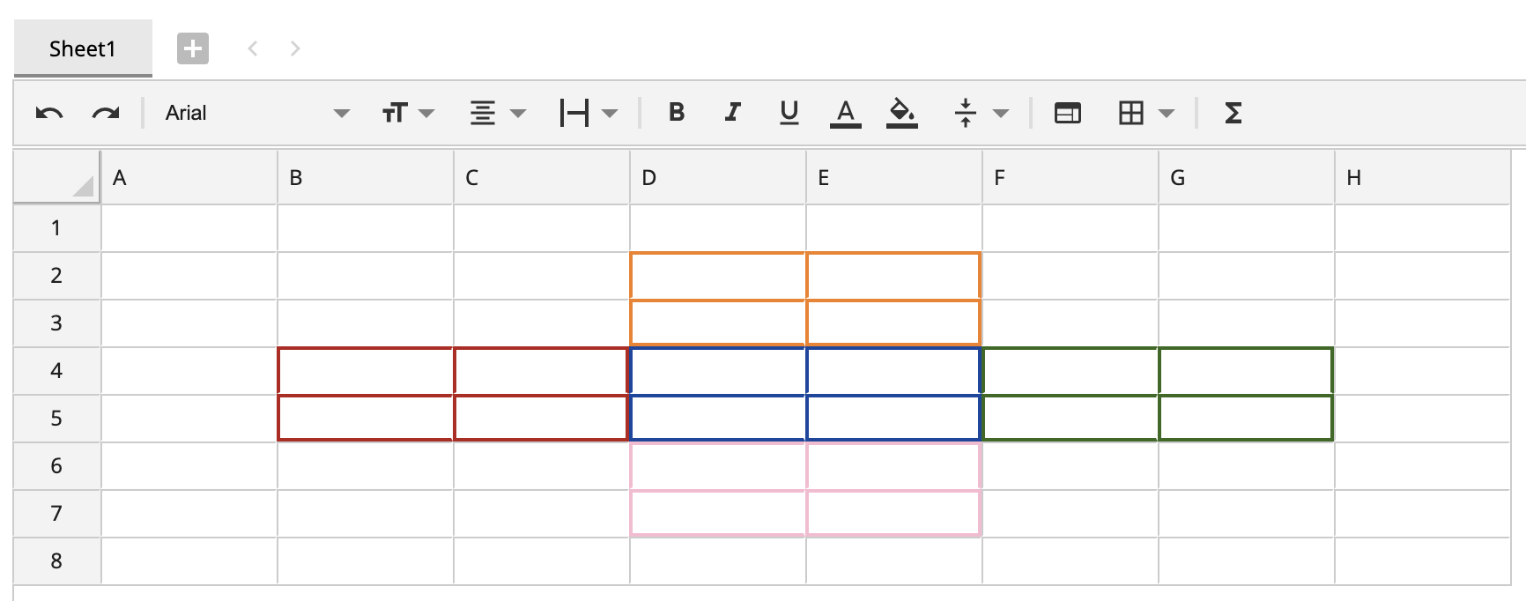Toggle italic formatting
The height and width of the screenshot is (601, 1526).
coord(732,112)
